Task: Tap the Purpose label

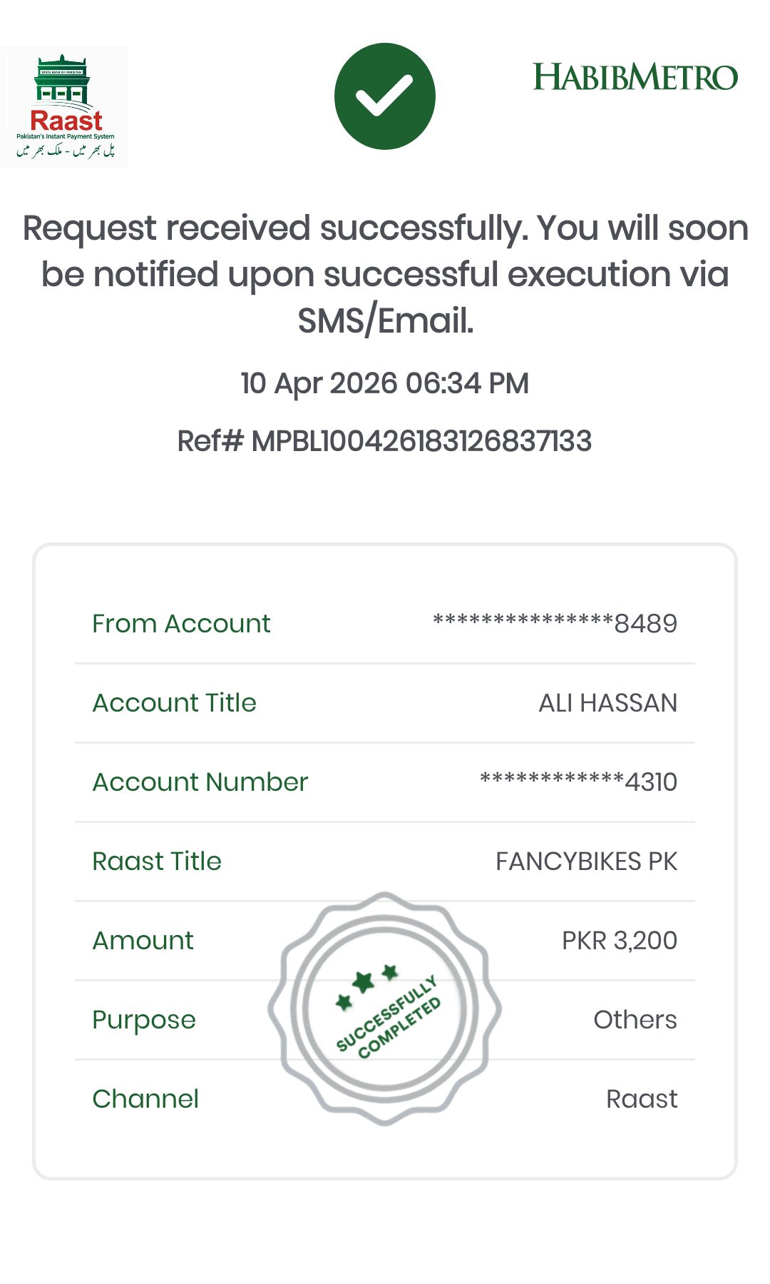Action: (144, 1020)
